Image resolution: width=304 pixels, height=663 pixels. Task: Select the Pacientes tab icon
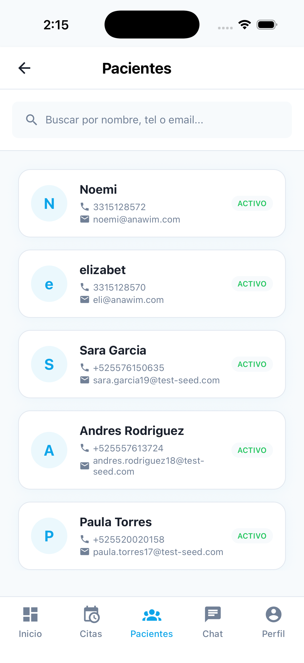[x=151, y=615]
